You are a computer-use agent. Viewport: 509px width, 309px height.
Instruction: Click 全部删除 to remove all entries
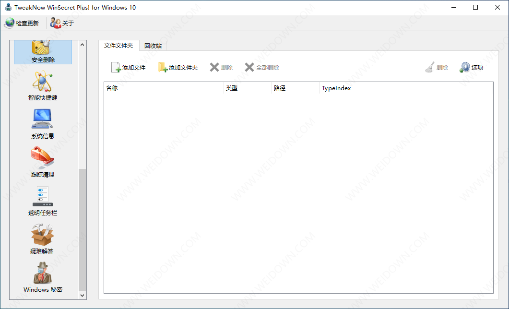click(262, 68)
